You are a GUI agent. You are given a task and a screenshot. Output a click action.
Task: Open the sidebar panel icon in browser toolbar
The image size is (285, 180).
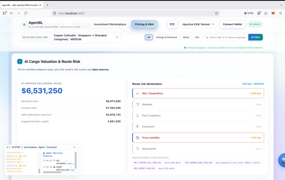pos(5,13)
